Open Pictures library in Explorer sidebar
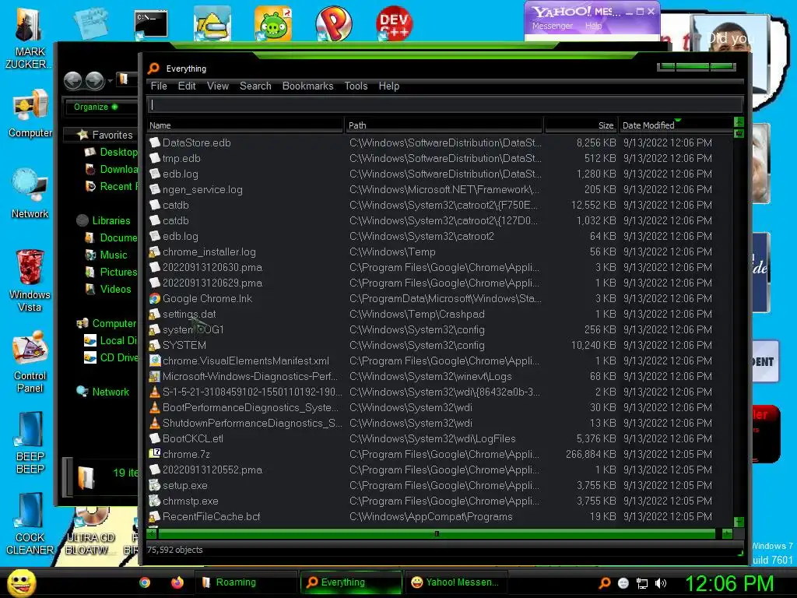This screenshot has height=598, width=797. pos(111,272)
